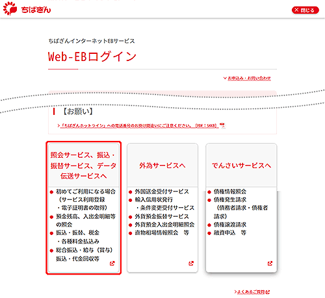Click the 債権情報照会 list item
The width and height of the screenshot is (325, 298).
coord(230,192)
